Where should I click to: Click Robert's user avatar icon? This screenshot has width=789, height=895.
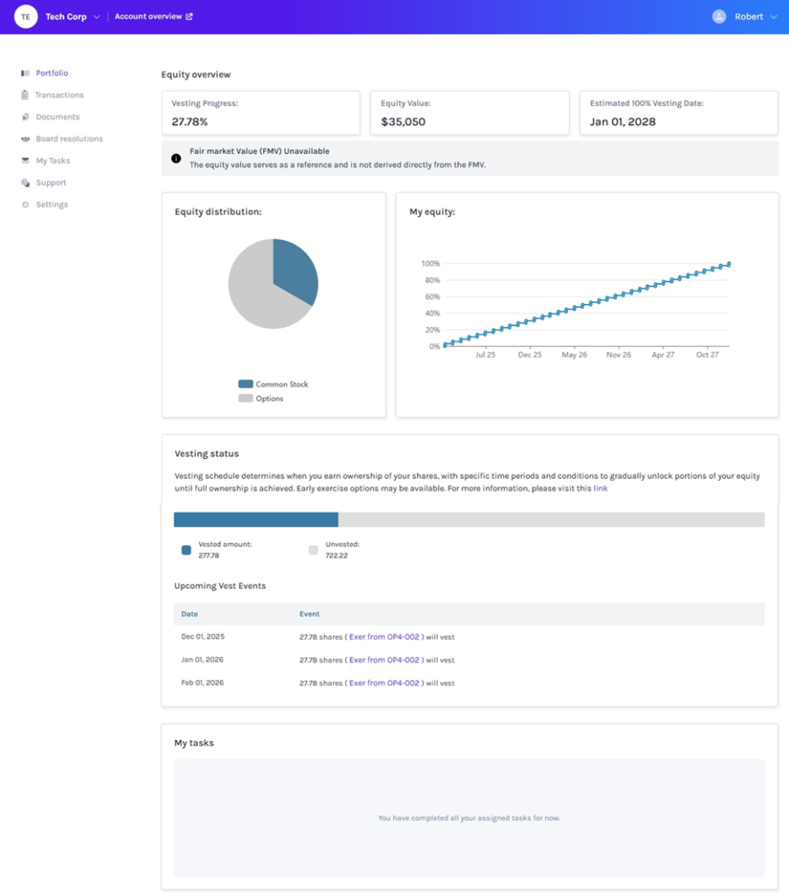(718, 17)
